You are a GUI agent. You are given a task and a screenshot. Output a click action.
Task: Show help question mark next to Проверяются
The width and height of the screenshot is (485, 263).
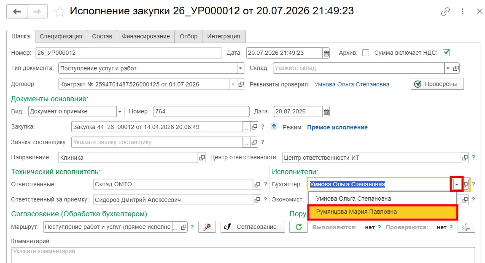coord(451,227)
